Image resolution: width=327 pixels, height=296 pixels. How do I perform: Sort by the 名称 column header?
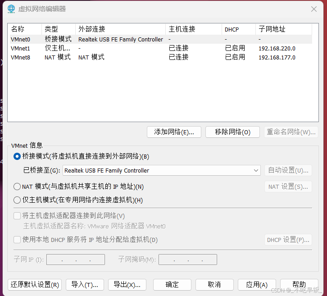[x=25, y=29]
